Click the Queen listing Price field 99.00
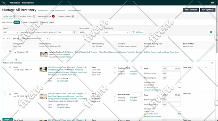Screen dimensions: 218x121 click(174, 95)
